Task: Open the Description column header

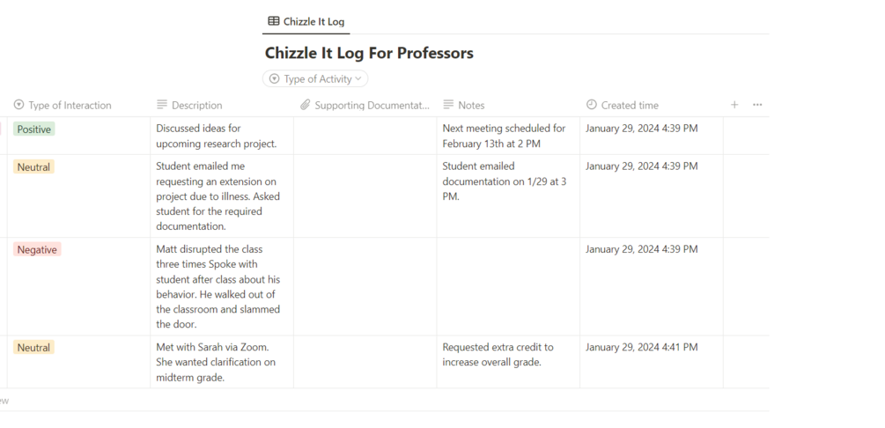Action: 197,106
